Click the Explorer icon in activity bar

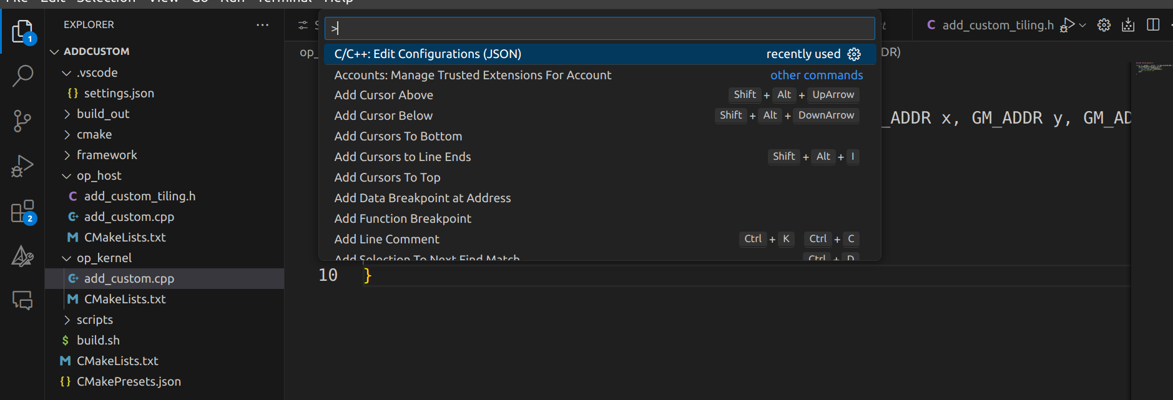[22, 31]
